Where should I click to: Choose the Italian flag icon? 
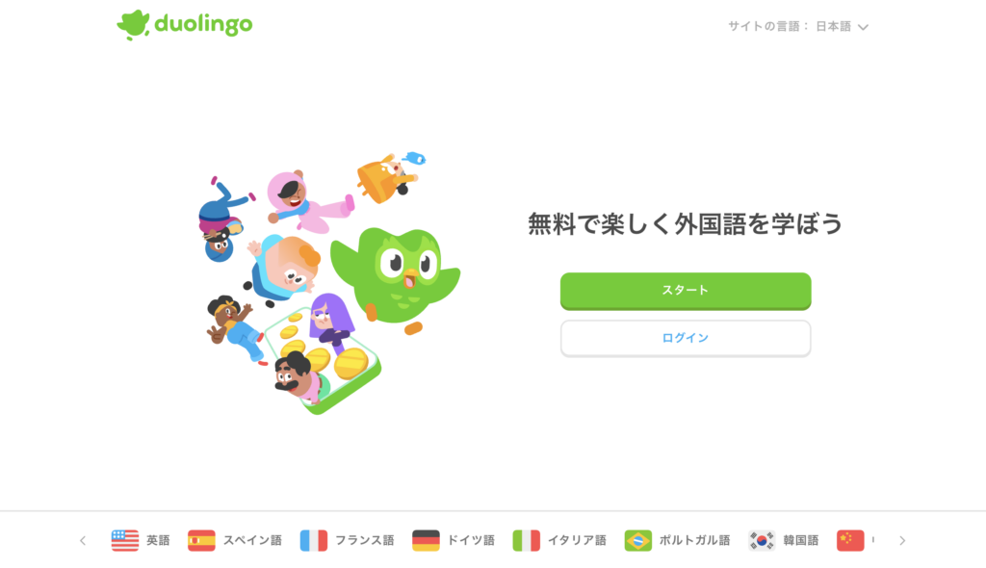[526, 540]
